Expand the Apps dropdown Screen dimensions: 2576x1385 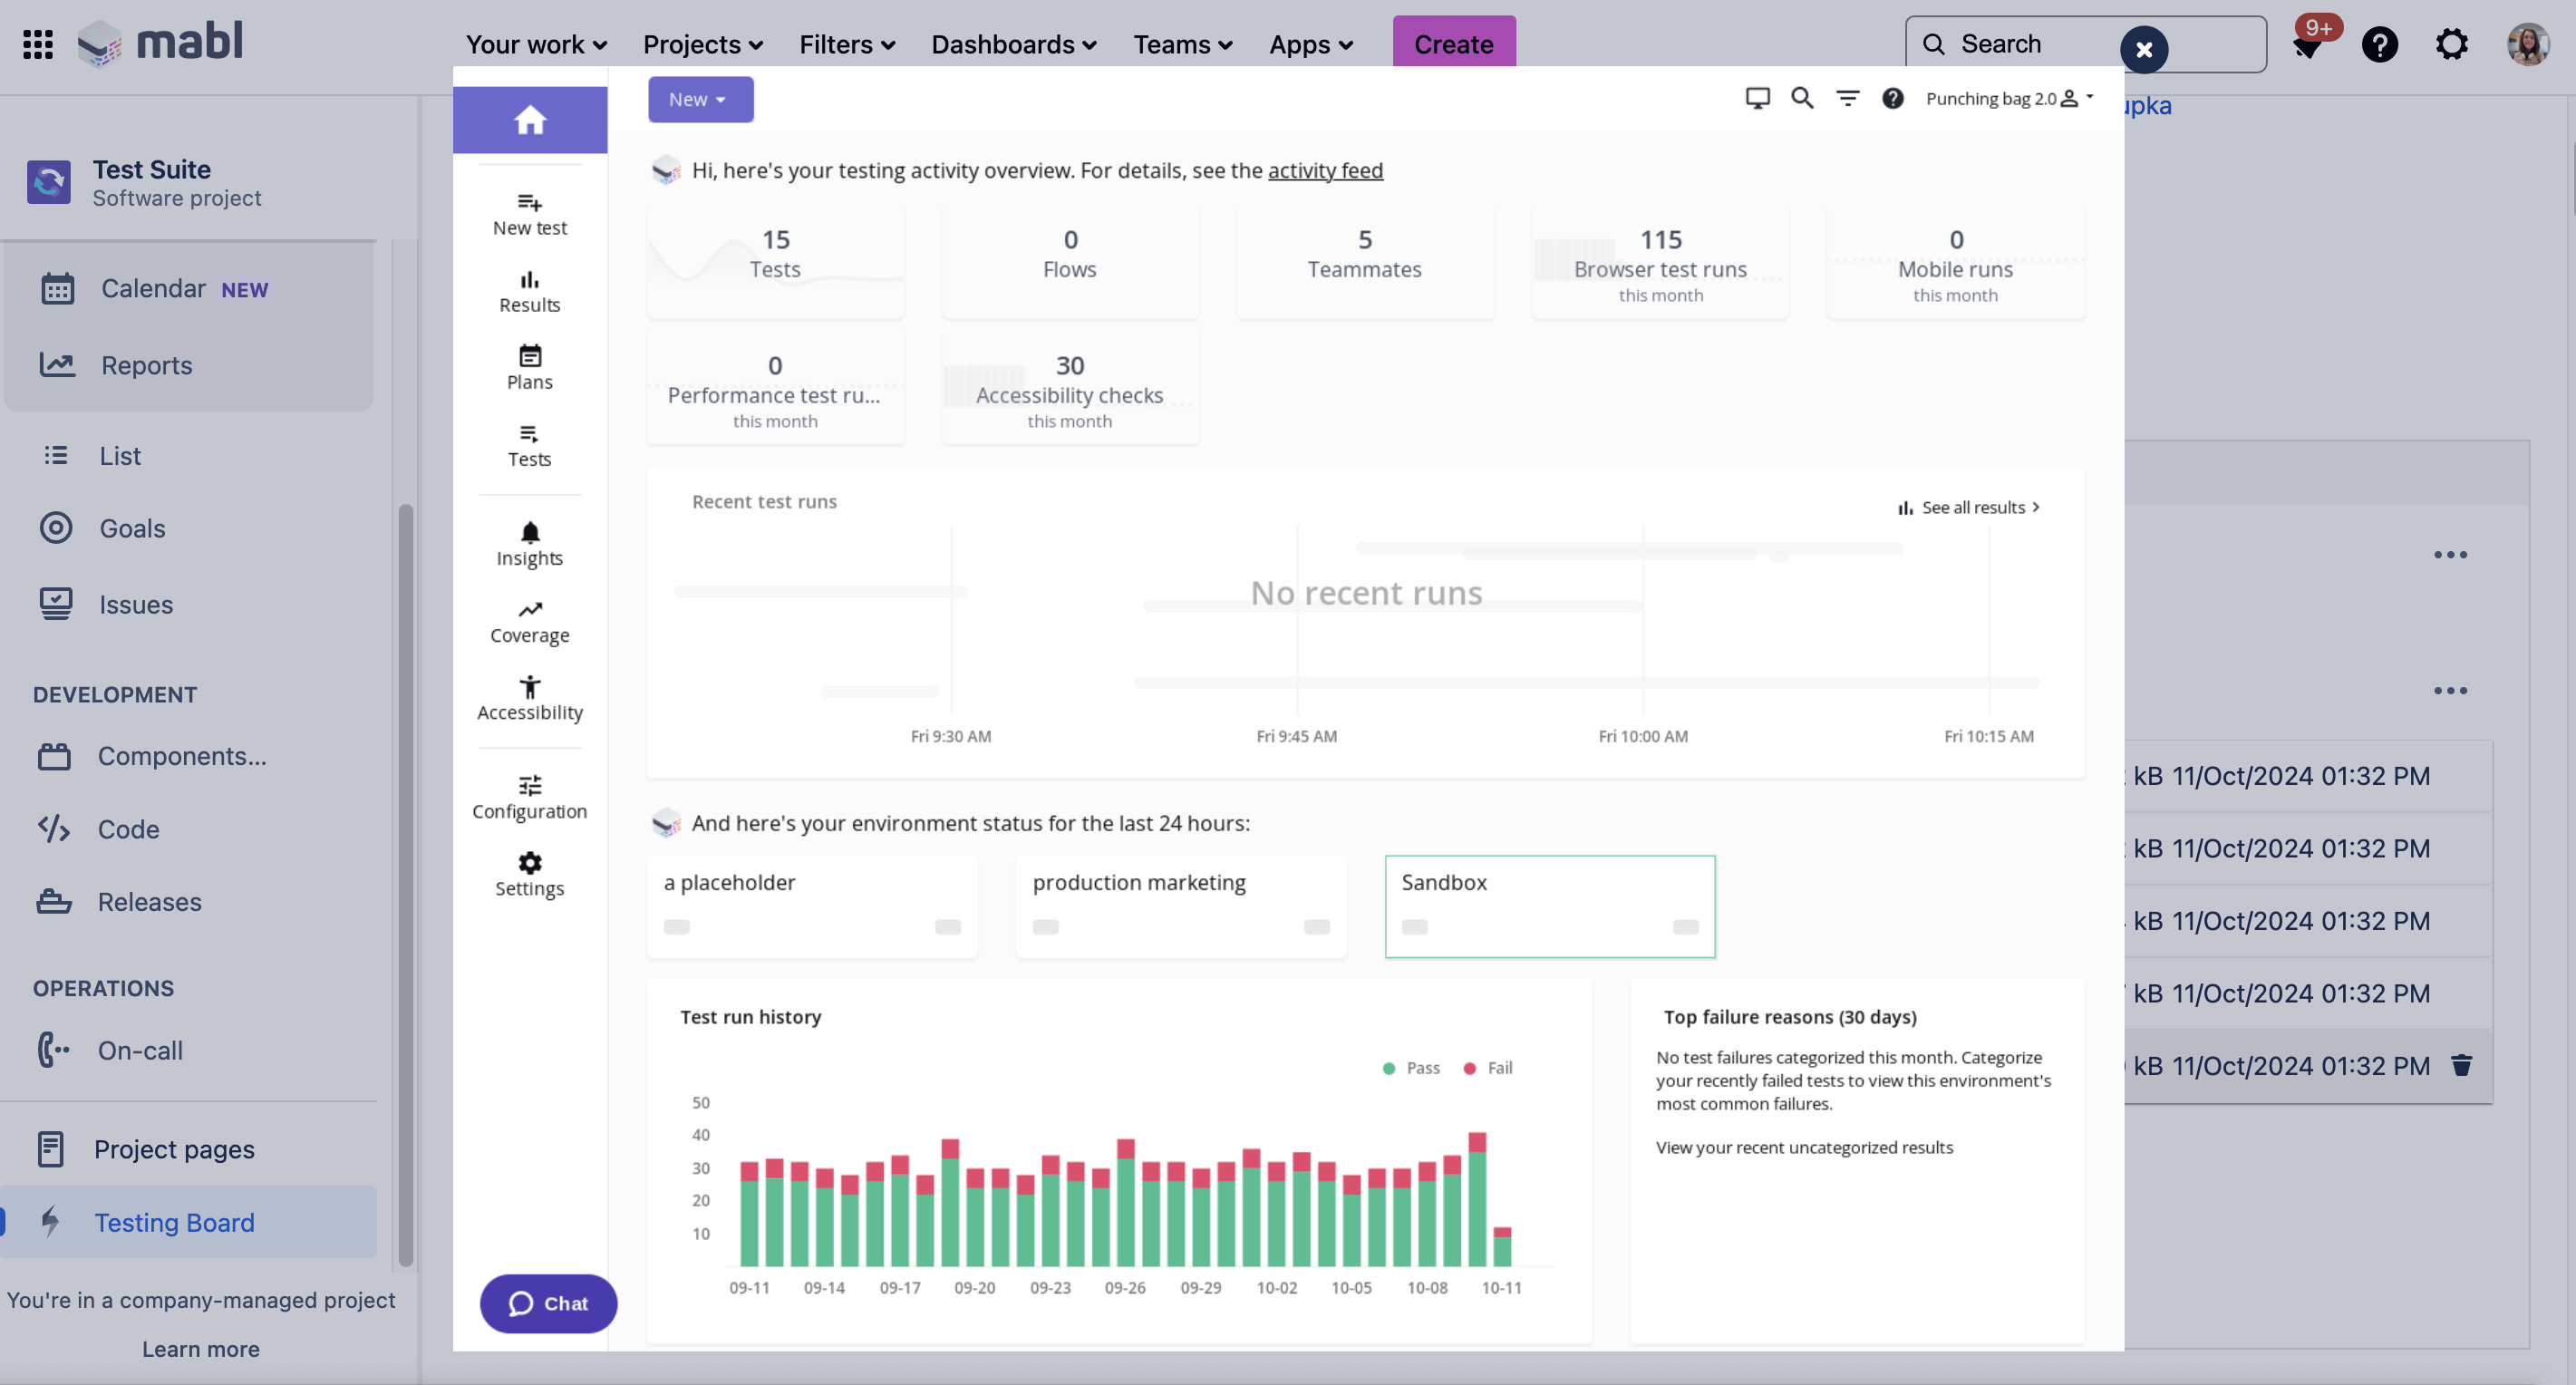(1311, 44)
